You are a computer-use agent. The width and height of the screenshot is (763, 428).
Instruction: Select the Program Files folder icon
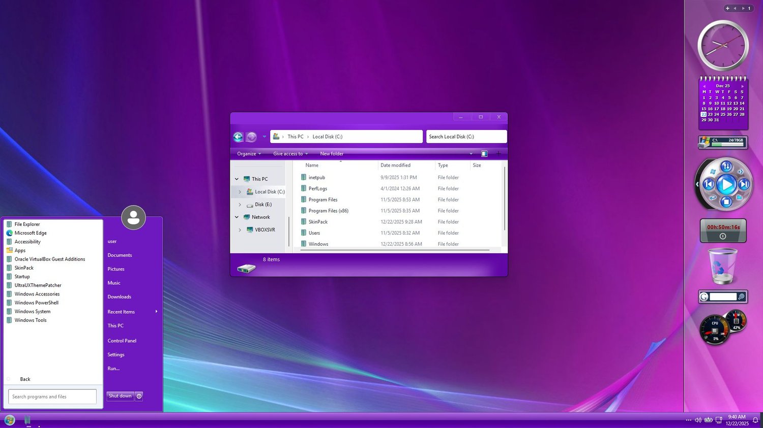(304, 200)
